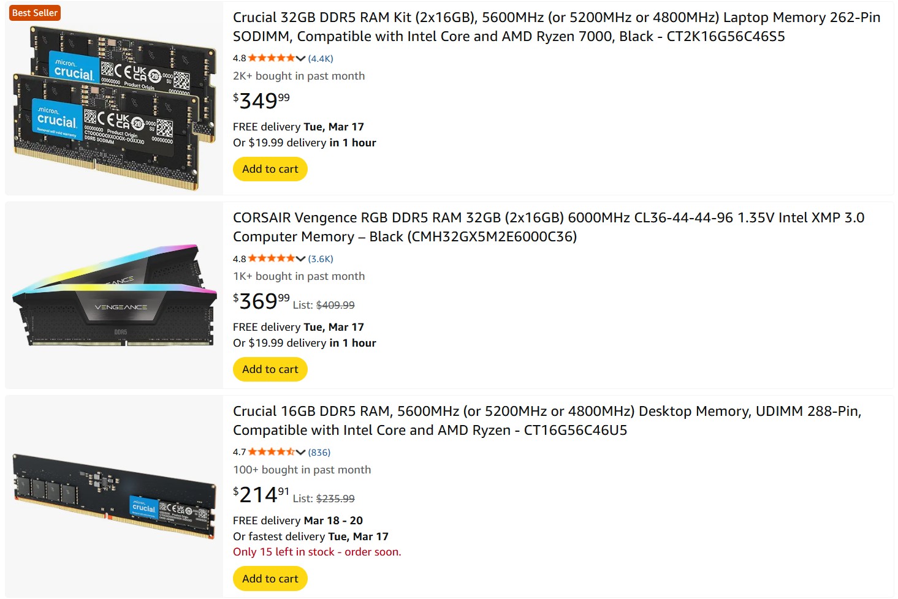Screen dimensions: 898x599
Task: View the 3.6K reviews for the CORSAIR RAM
Action: click(x=320, y=259)
